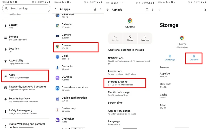Go back from Storage screen
This screenshot has height=129, width=208.
[159, 10]
